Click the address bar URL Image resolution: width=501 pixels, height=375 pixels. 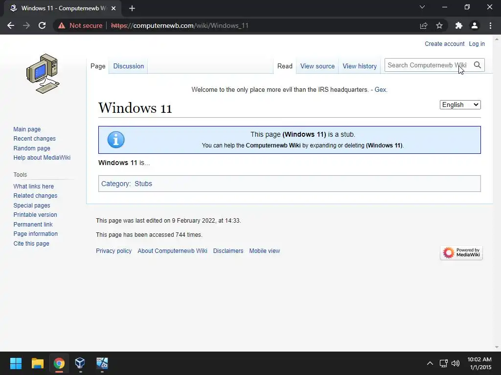(x=180, y=25)
